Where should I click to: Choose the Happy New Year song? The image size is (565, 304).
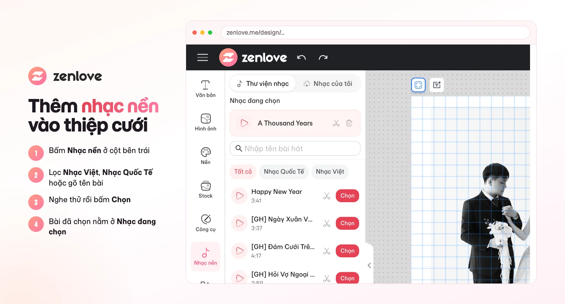(347, 196)
